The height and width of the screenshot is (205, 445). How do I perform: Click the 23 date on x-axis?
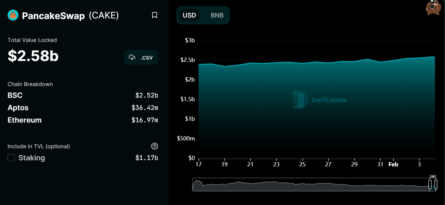[x=276, y=165]
